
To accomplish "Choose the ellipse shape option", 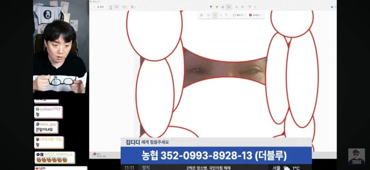I will [215, 15].
